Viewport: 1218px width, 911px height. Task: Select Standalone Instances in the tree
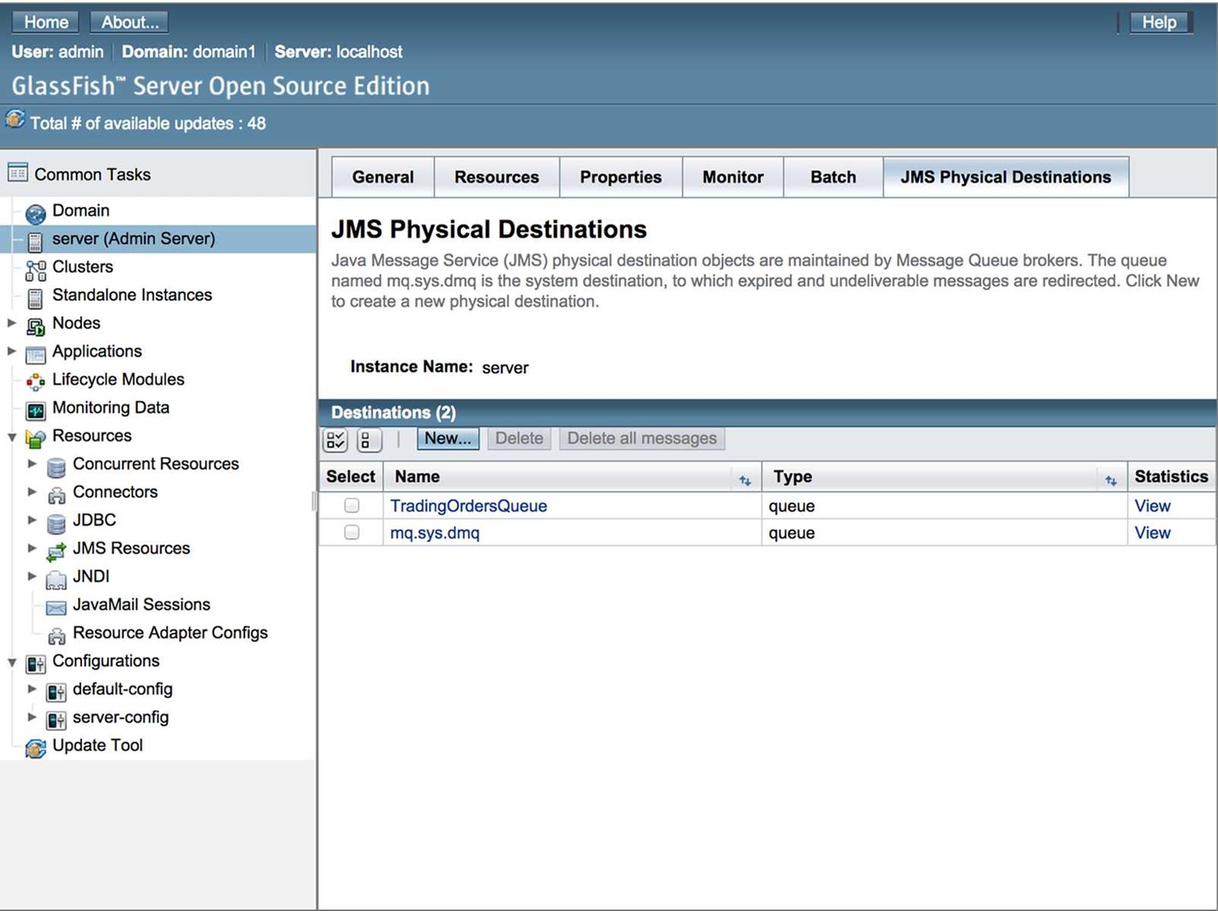point(132,295)
